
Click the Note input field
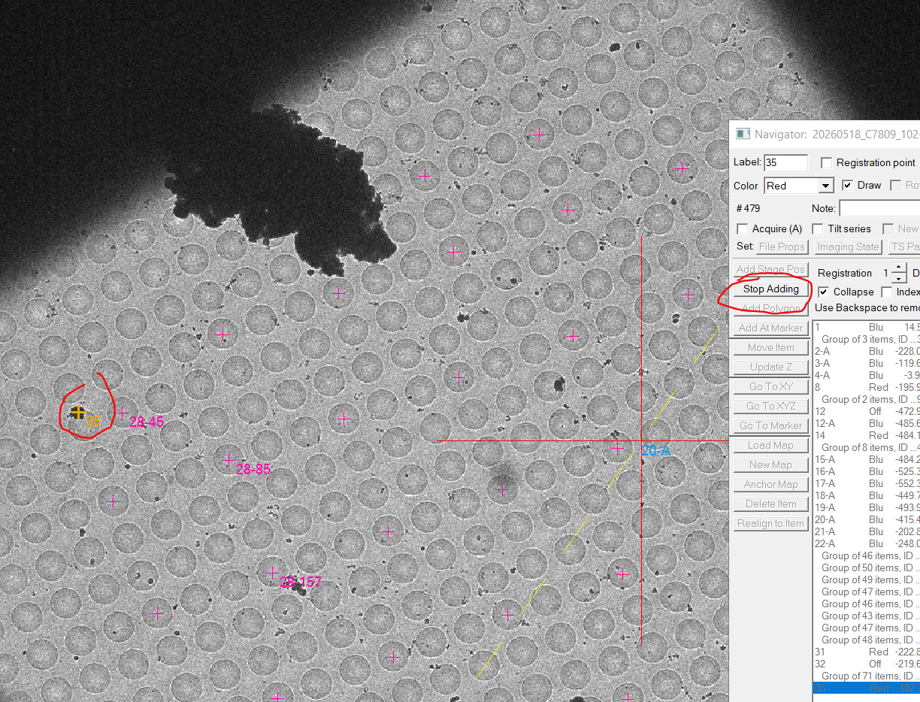pos(879,208)
